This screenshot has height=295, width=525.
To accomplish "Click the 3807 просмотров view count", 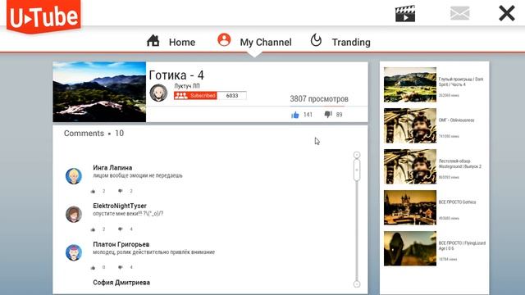I will [319, 98].
